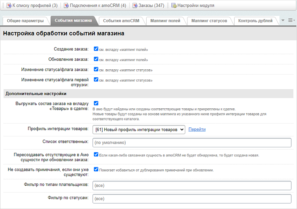Image resolution: width=297 pixels, height=209 pixels.
Task: Uncheck 'Не создавать примечания' checkbox
Action: pyautogui.click(x=96, y=169)
